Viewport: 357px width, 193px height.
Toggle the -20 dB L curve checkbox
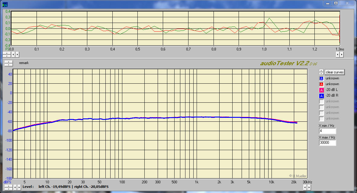click(321, 90)
